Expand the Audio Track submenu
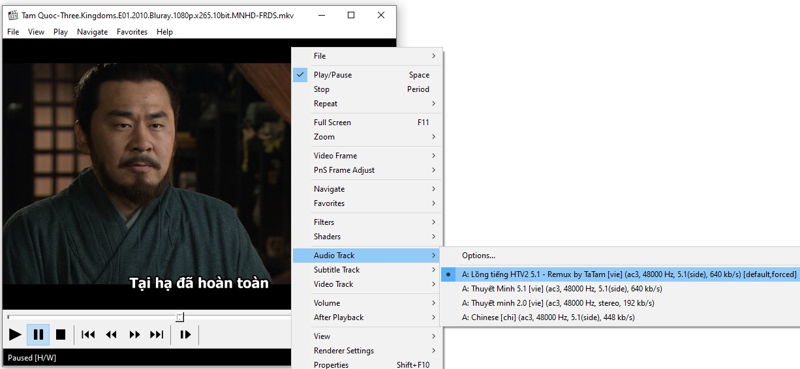 pyautogui.click(x=367, y=256)
